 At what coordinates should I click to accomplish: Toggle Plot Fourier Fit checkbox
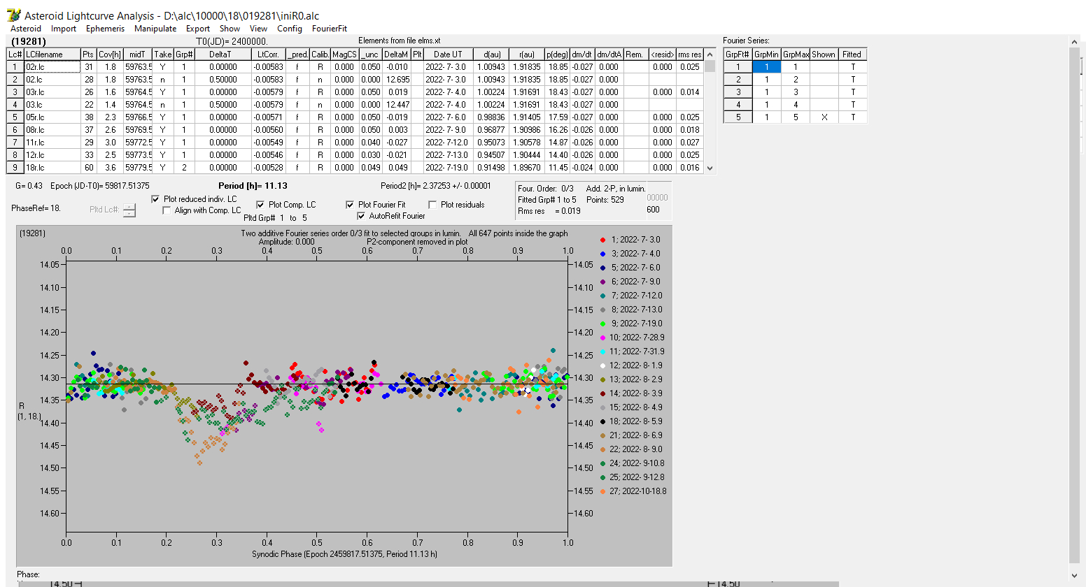350,205
